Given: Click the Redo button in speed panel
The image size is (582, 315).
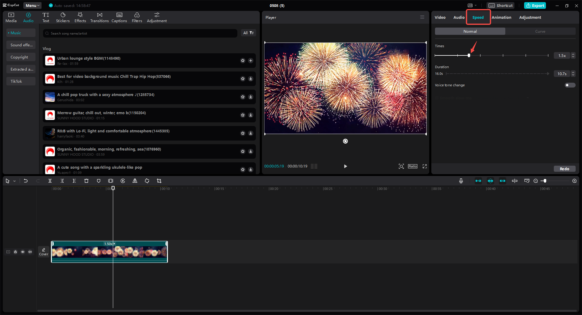Looking at the screenshot, I should click(564, 169).
